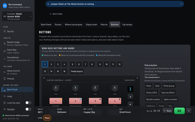Select layer 12 in the layer grid
Image resolution: width=195 pixels, height=122 pixels.
[x=119, y=64]
